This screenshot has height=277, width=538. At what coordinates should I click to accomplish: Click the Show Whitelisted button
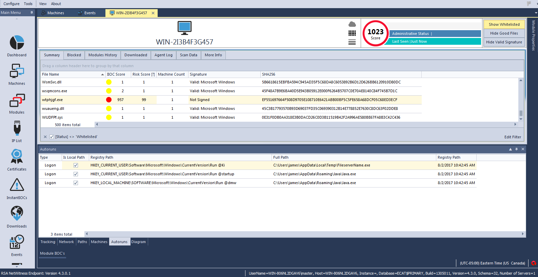[x=504, y=24]
